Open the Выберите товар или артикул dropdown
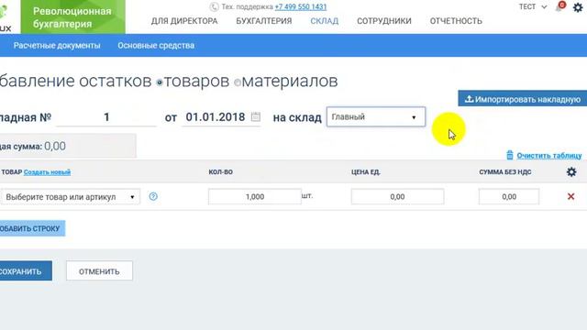The image size is (587, 330). pos(71,197)
